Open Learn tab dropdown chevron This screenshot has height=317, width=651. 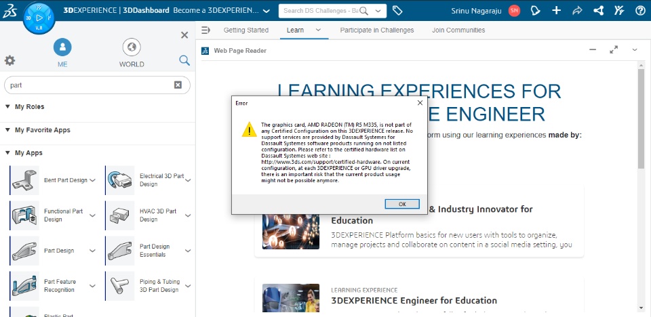pos(319,30)
